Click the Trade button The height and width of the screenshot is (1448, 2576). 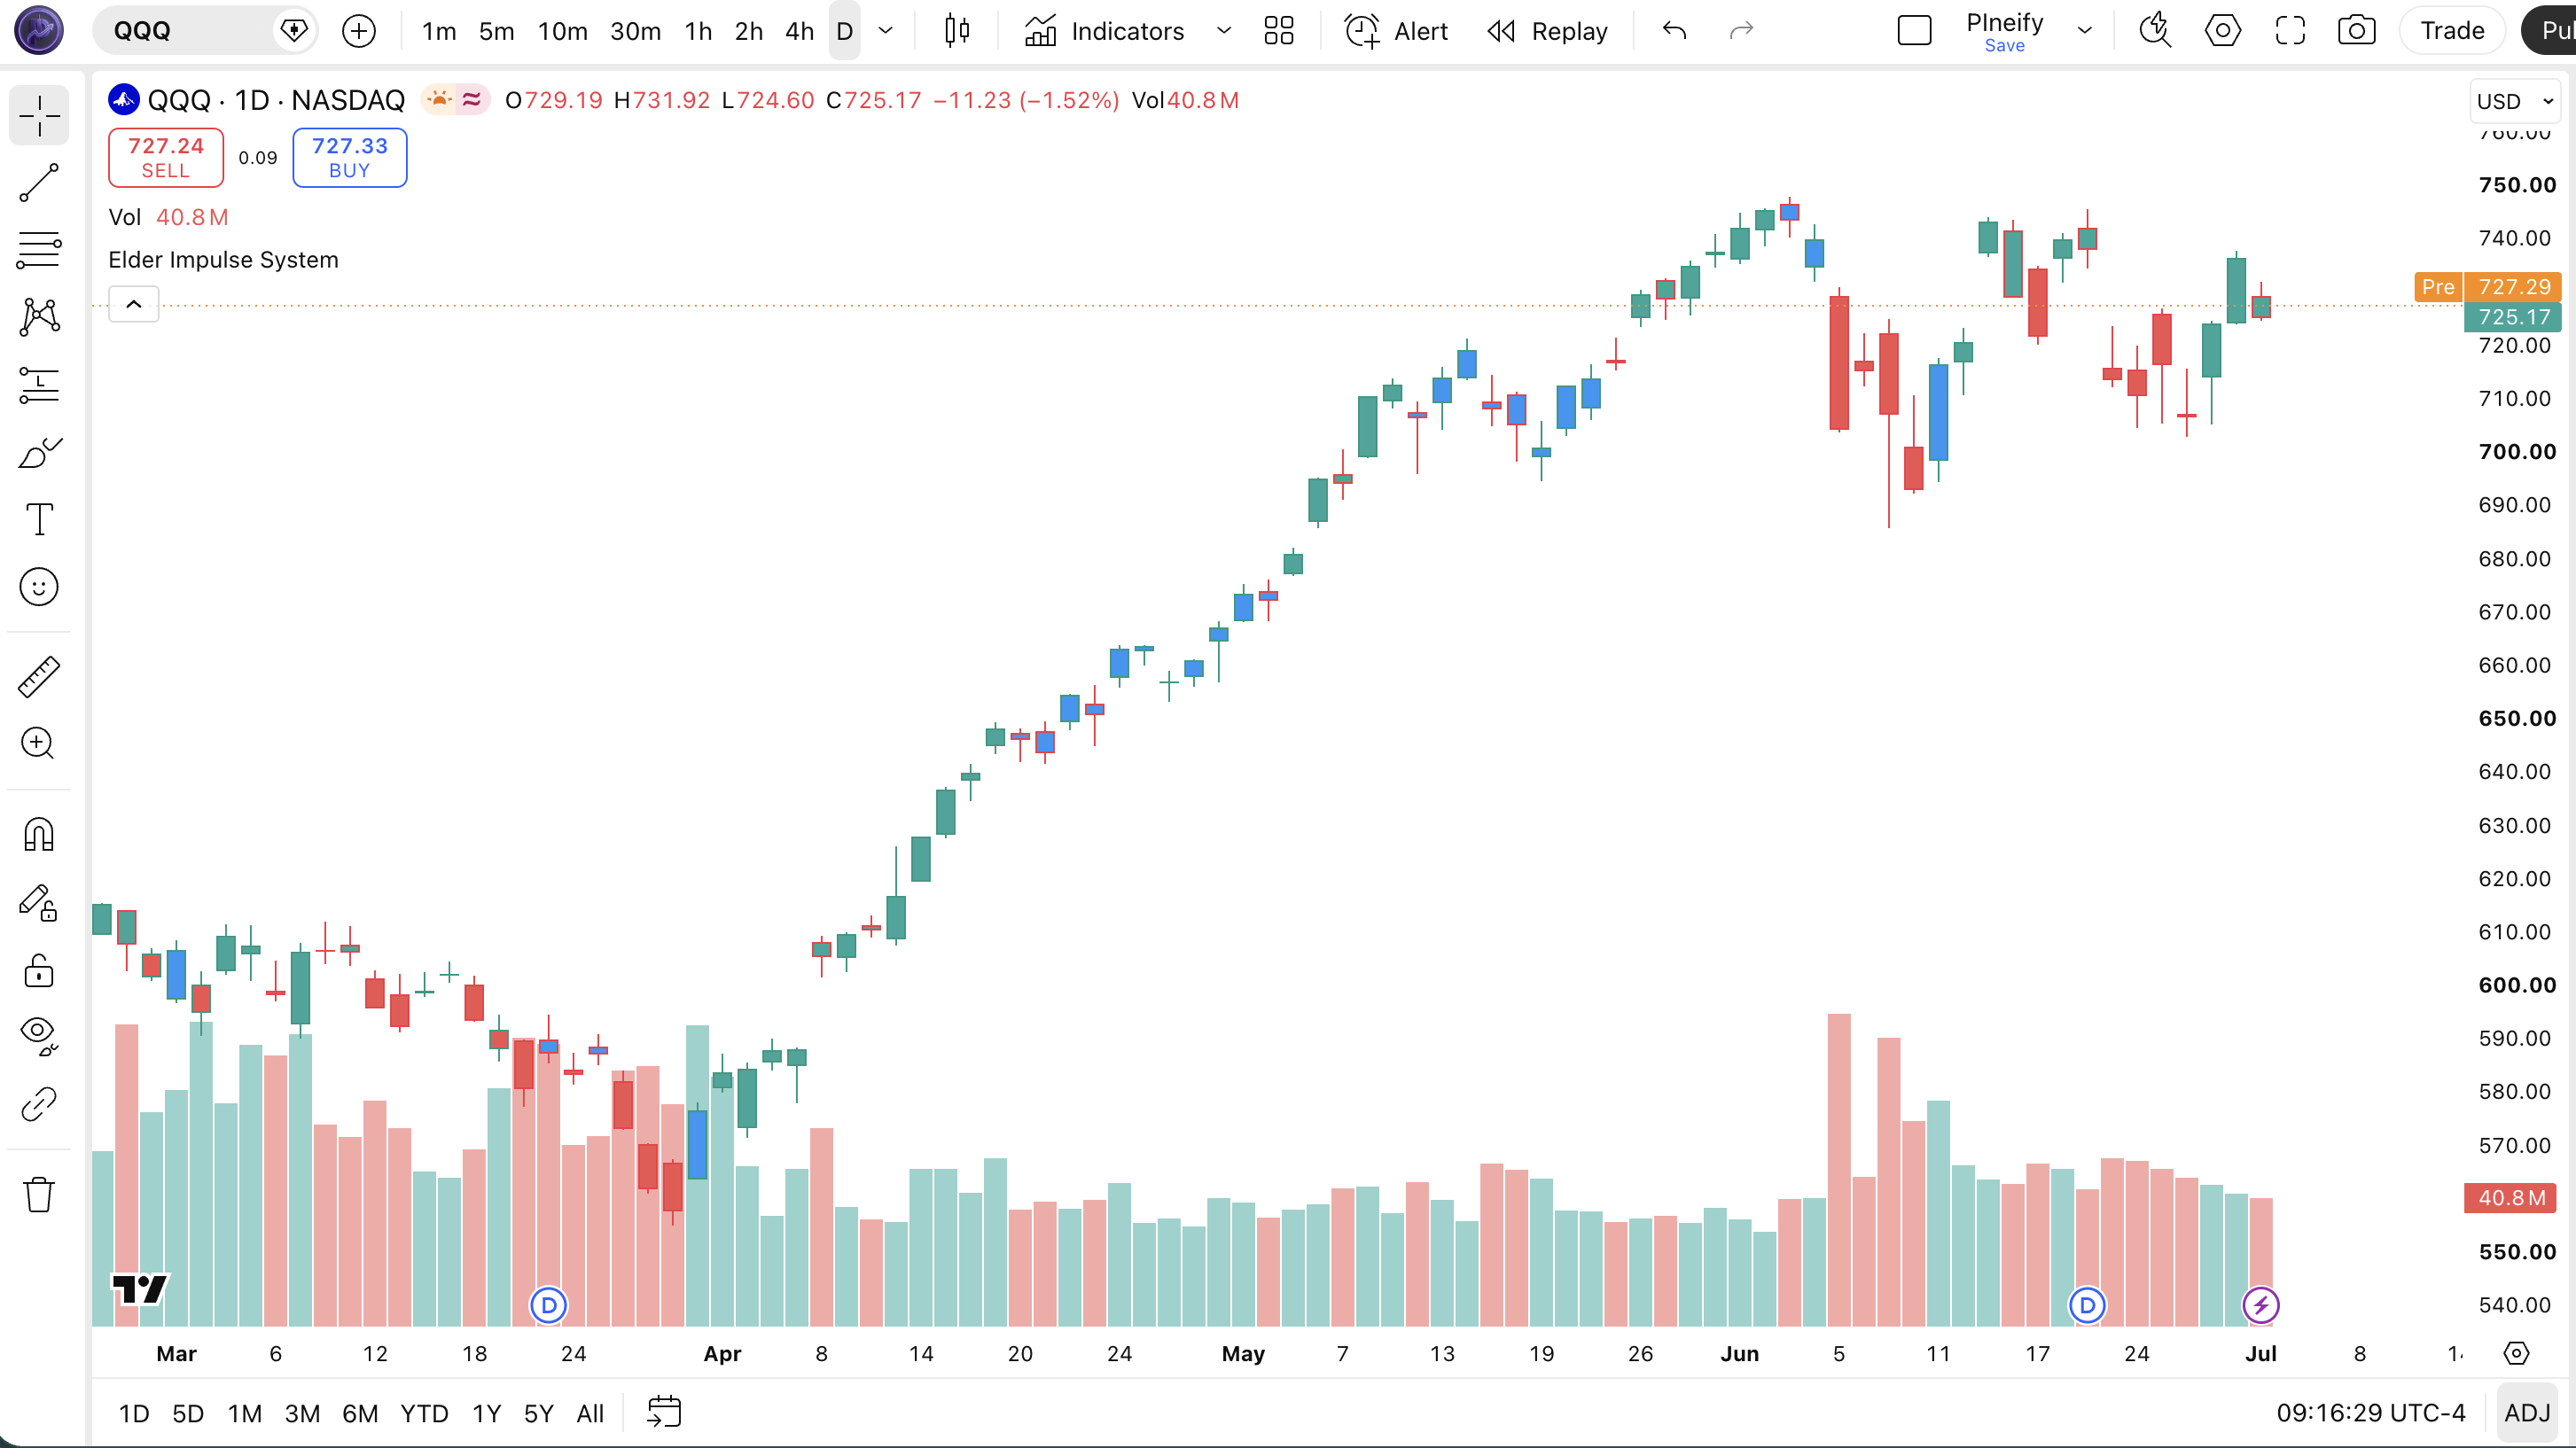coord(2452,31)
